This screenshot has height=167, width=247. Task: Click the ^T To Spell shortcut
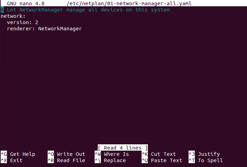click(206, 160)
